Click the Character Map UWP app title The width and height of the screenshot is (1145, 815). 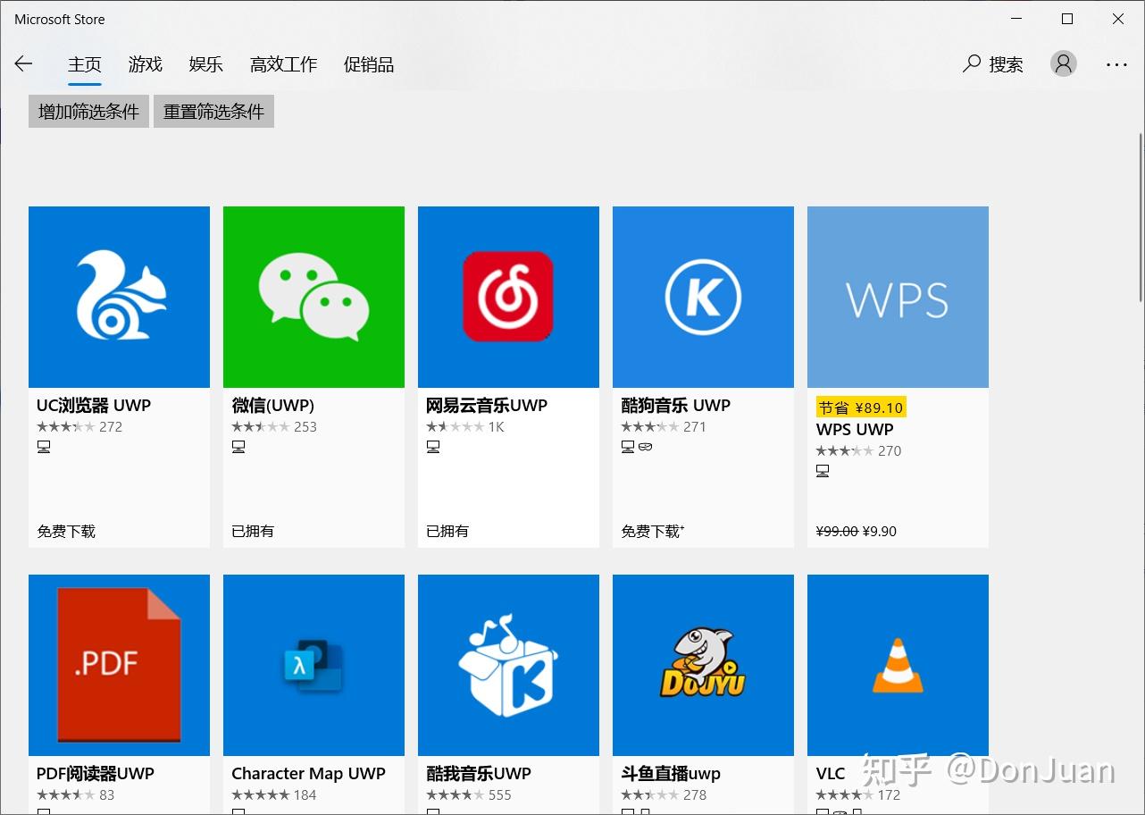[308, 773]
